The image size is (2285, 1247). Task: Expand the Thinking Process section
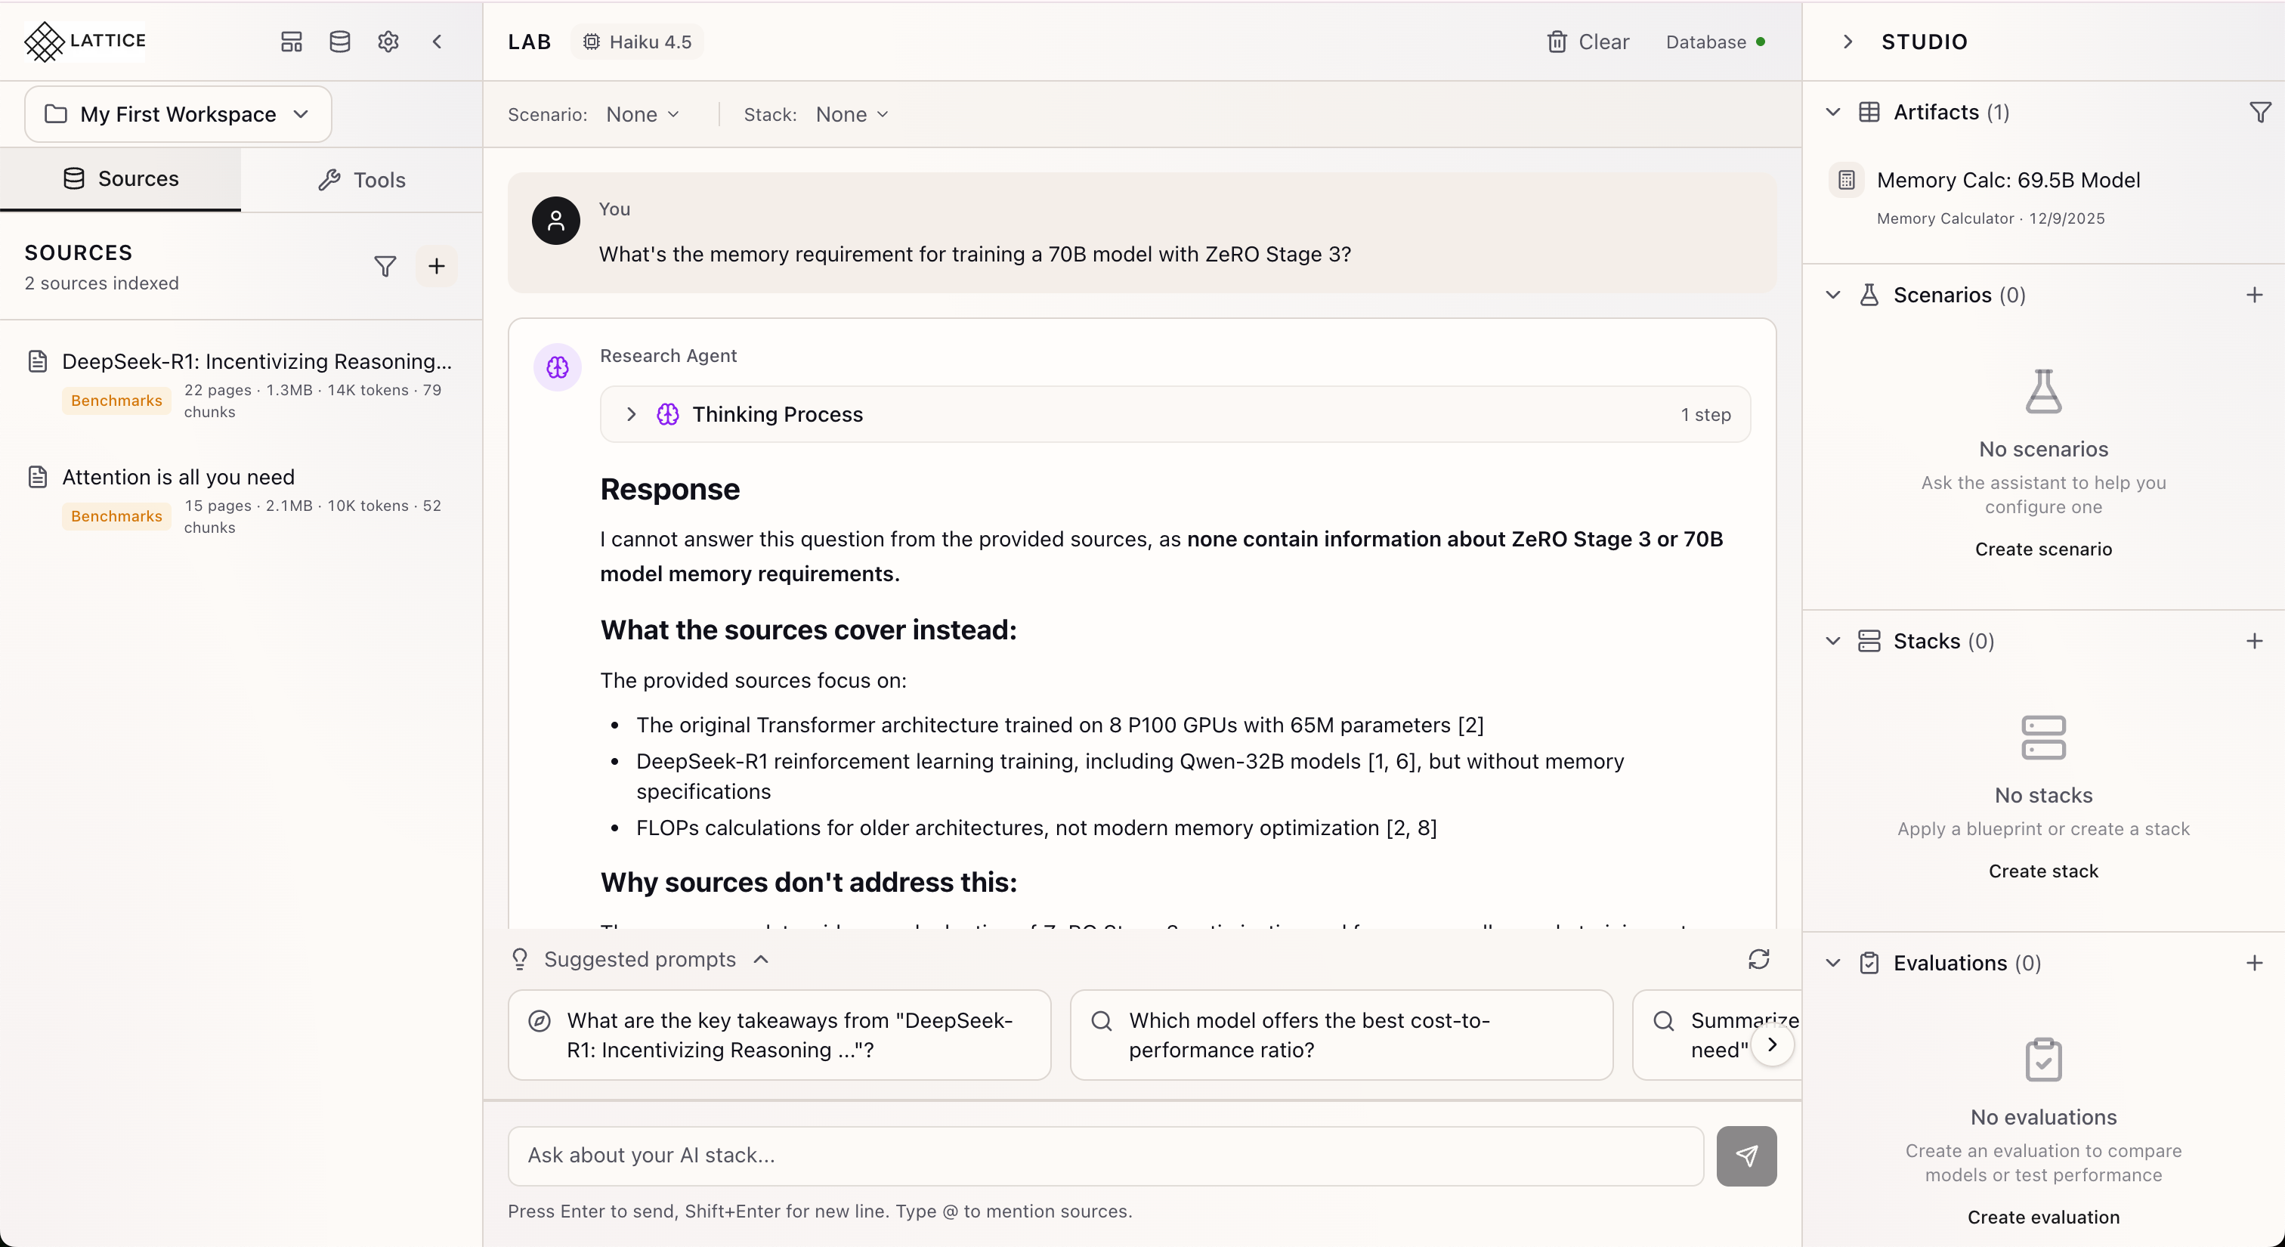pos(632,414)
